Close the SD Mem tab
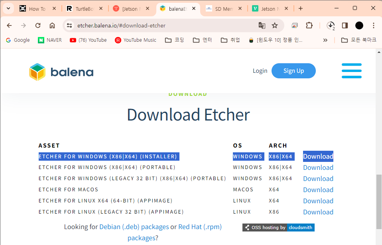Image resolution: width=382 pixels, height=245 pixels. [240, 8]
